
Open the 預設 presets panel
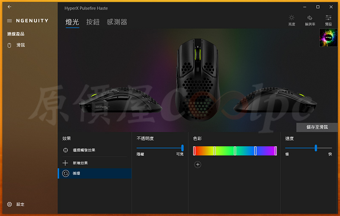328,20
